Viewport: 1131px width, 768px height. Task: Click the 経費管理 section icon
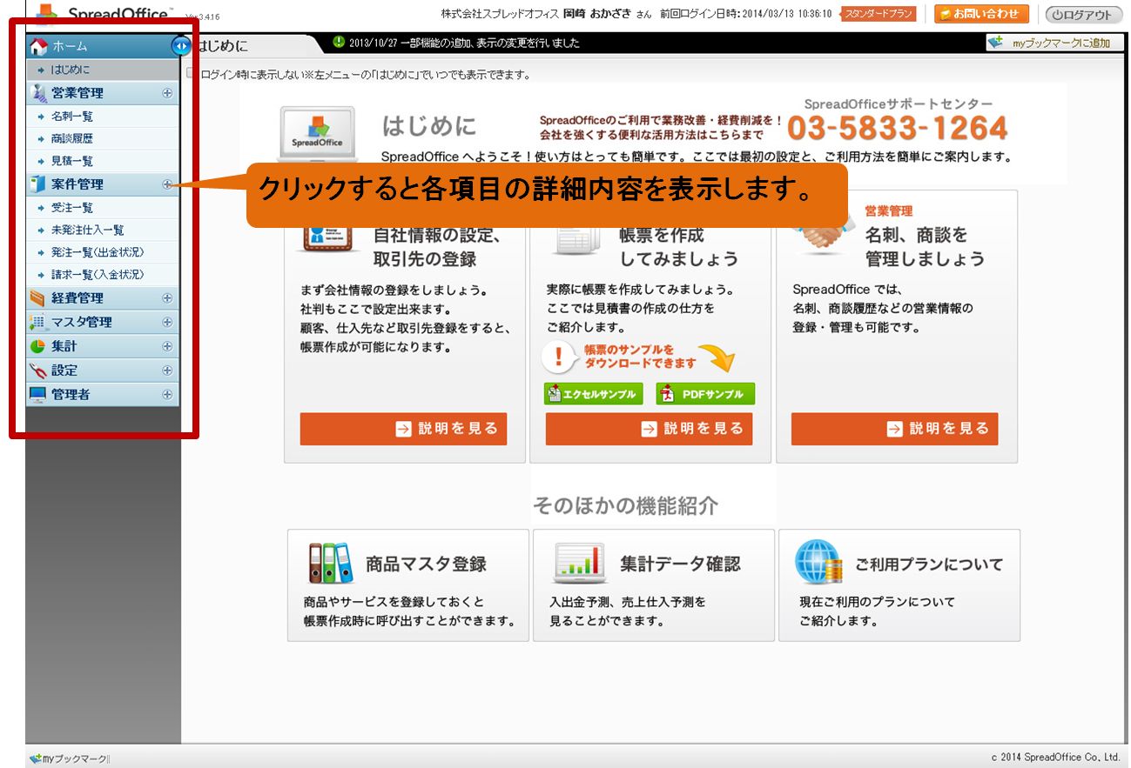tap(37, 298)
